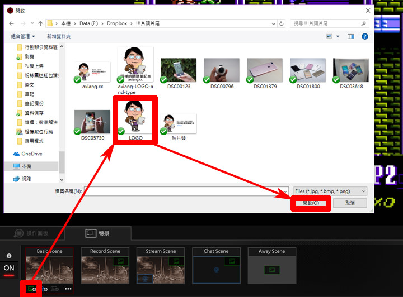Open the three-dots menu under Basic Scene
The width and height of the screenshot is (403, 297).
click(68, 289)
